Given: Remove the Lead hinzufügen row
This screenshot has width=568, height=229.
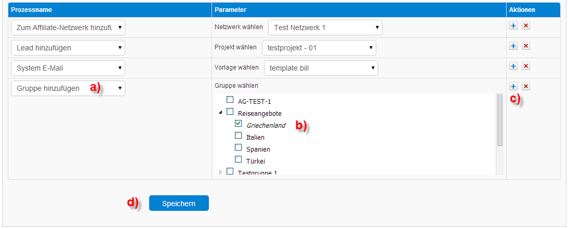Looking at the screenshot, I should click(526, 46).
